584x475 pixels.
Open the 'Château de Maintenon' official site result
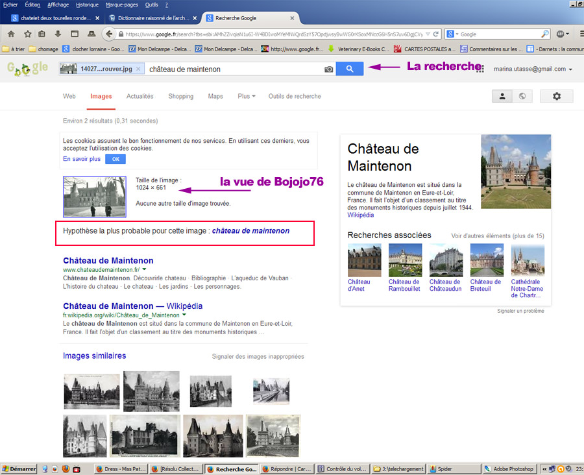click(108, 260)
